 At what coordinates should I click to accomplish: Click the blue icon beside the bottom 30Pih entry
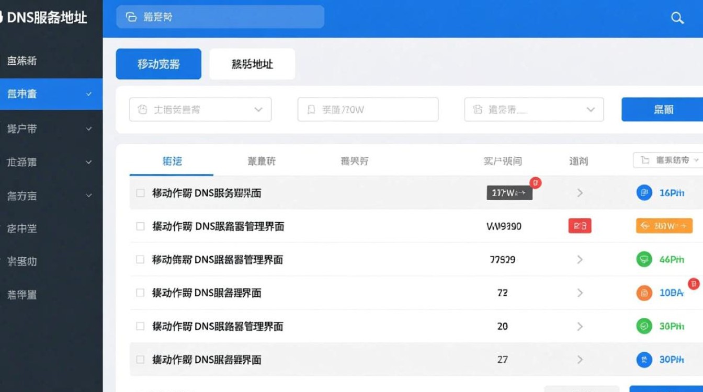[644, 360]
